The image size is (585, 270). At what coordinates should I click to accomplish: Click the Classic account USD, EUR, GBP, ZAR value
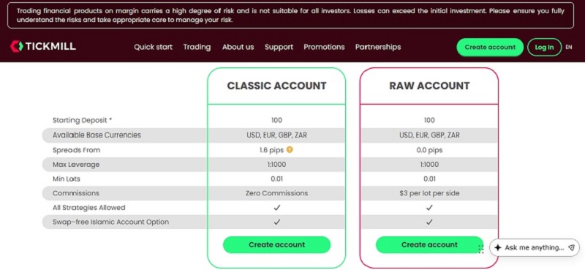click(x=277, y=135)
